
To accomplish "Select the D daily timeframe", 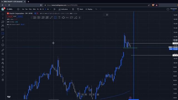I will point(43,9).
